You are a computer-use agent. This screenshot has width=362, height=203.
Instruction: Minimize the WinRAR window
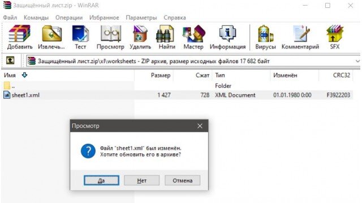pyautogui.click(x=305, y=5)
